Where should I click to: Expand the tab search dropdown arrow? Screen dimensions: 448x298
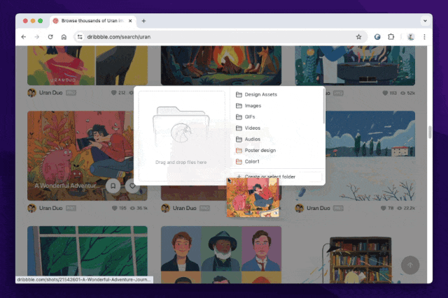pyautogui.click(x=425, y=21)
